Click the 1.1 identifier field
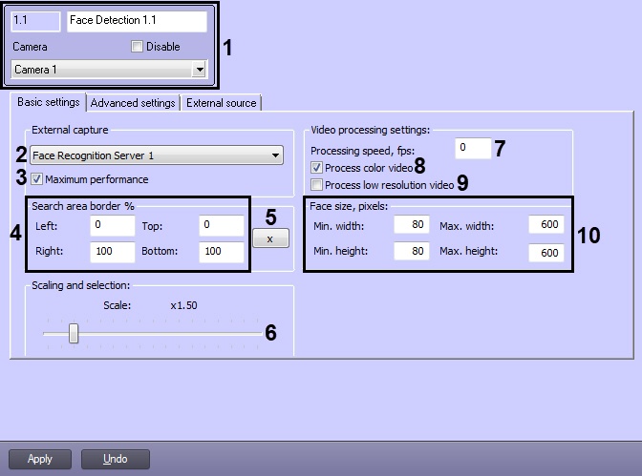642x476 pixels. 35,21
